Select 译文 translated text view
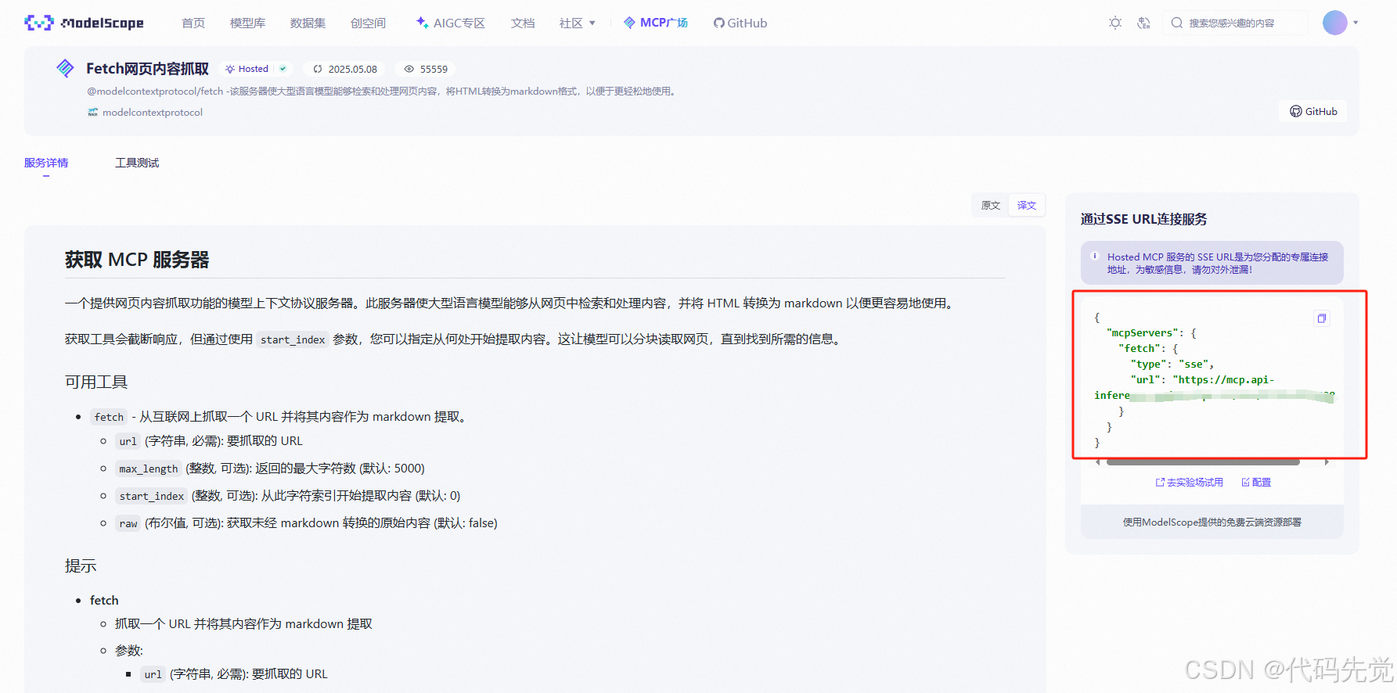The width and height of the screenshot is (1397, 693). click(1027, 205)
